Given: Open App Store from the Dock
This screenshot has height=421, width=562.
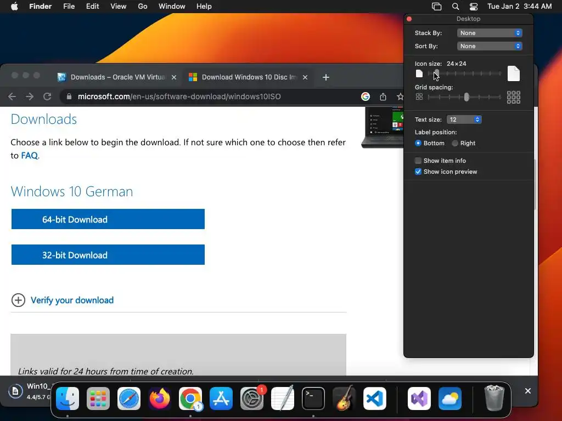Looking at the screenshot, I should point(221,399).
